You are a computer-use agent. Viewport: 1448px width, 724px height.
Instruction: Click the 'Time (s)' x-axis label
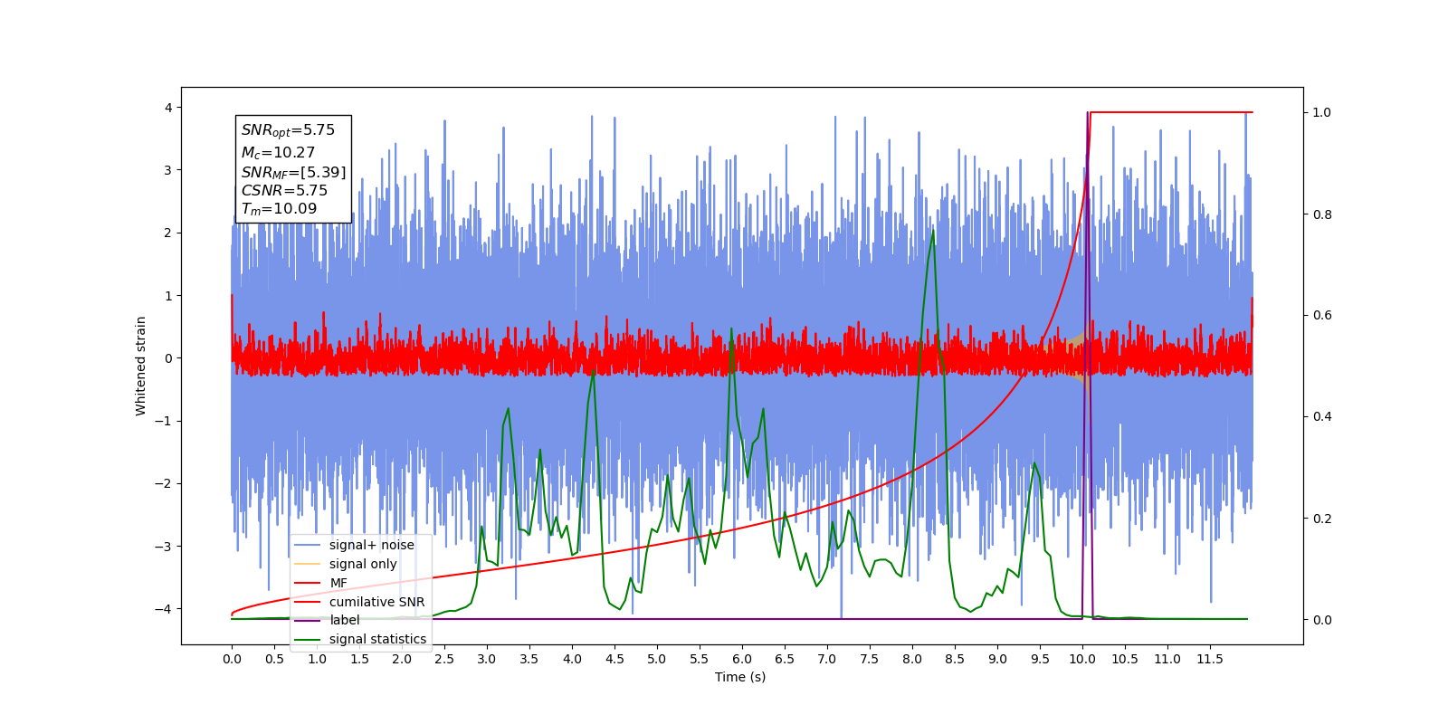[x=740, y=677]
